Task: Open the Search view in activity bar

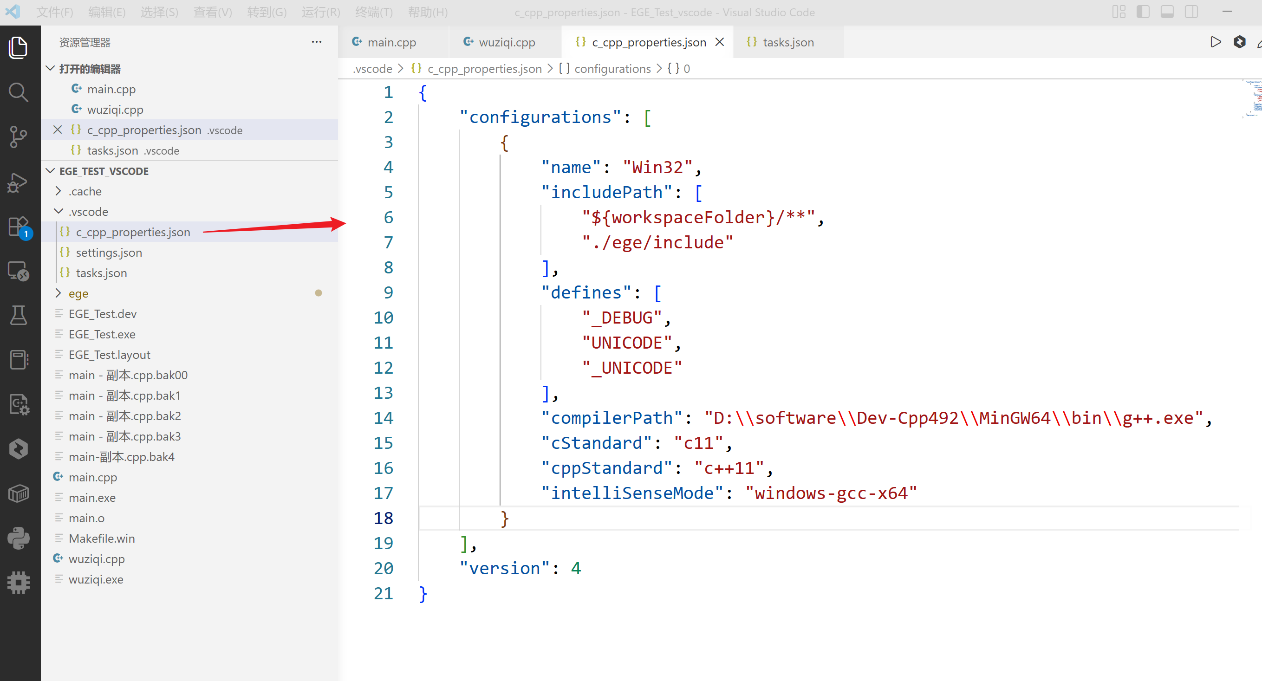Action: [x=19, y=92]
